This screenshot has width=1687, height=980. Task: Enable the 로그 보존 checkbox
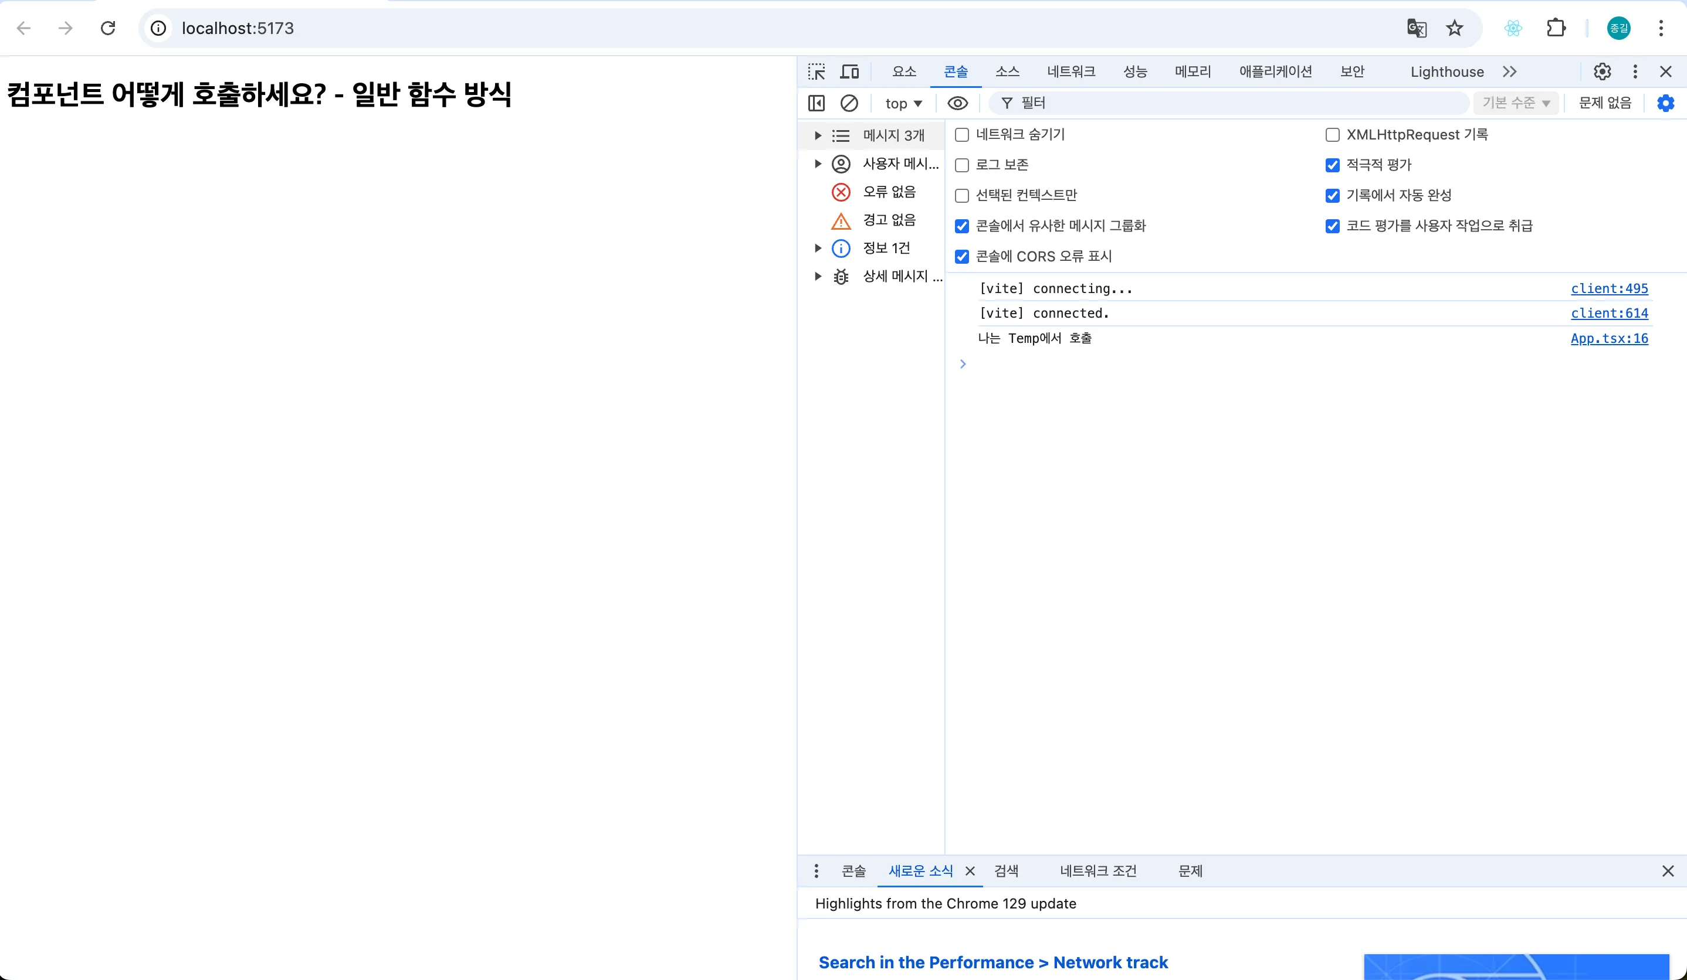[962, 165]
